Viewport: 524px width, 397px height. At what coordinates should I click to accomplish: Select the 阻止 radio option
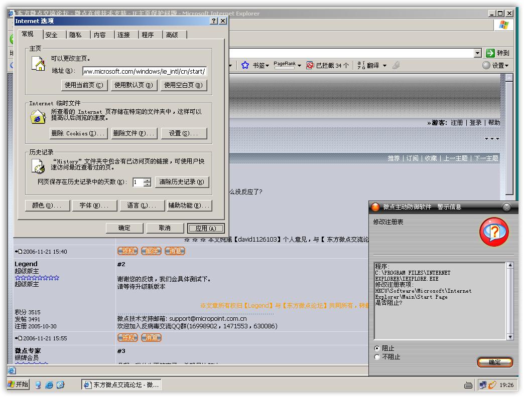coord(377,348)
